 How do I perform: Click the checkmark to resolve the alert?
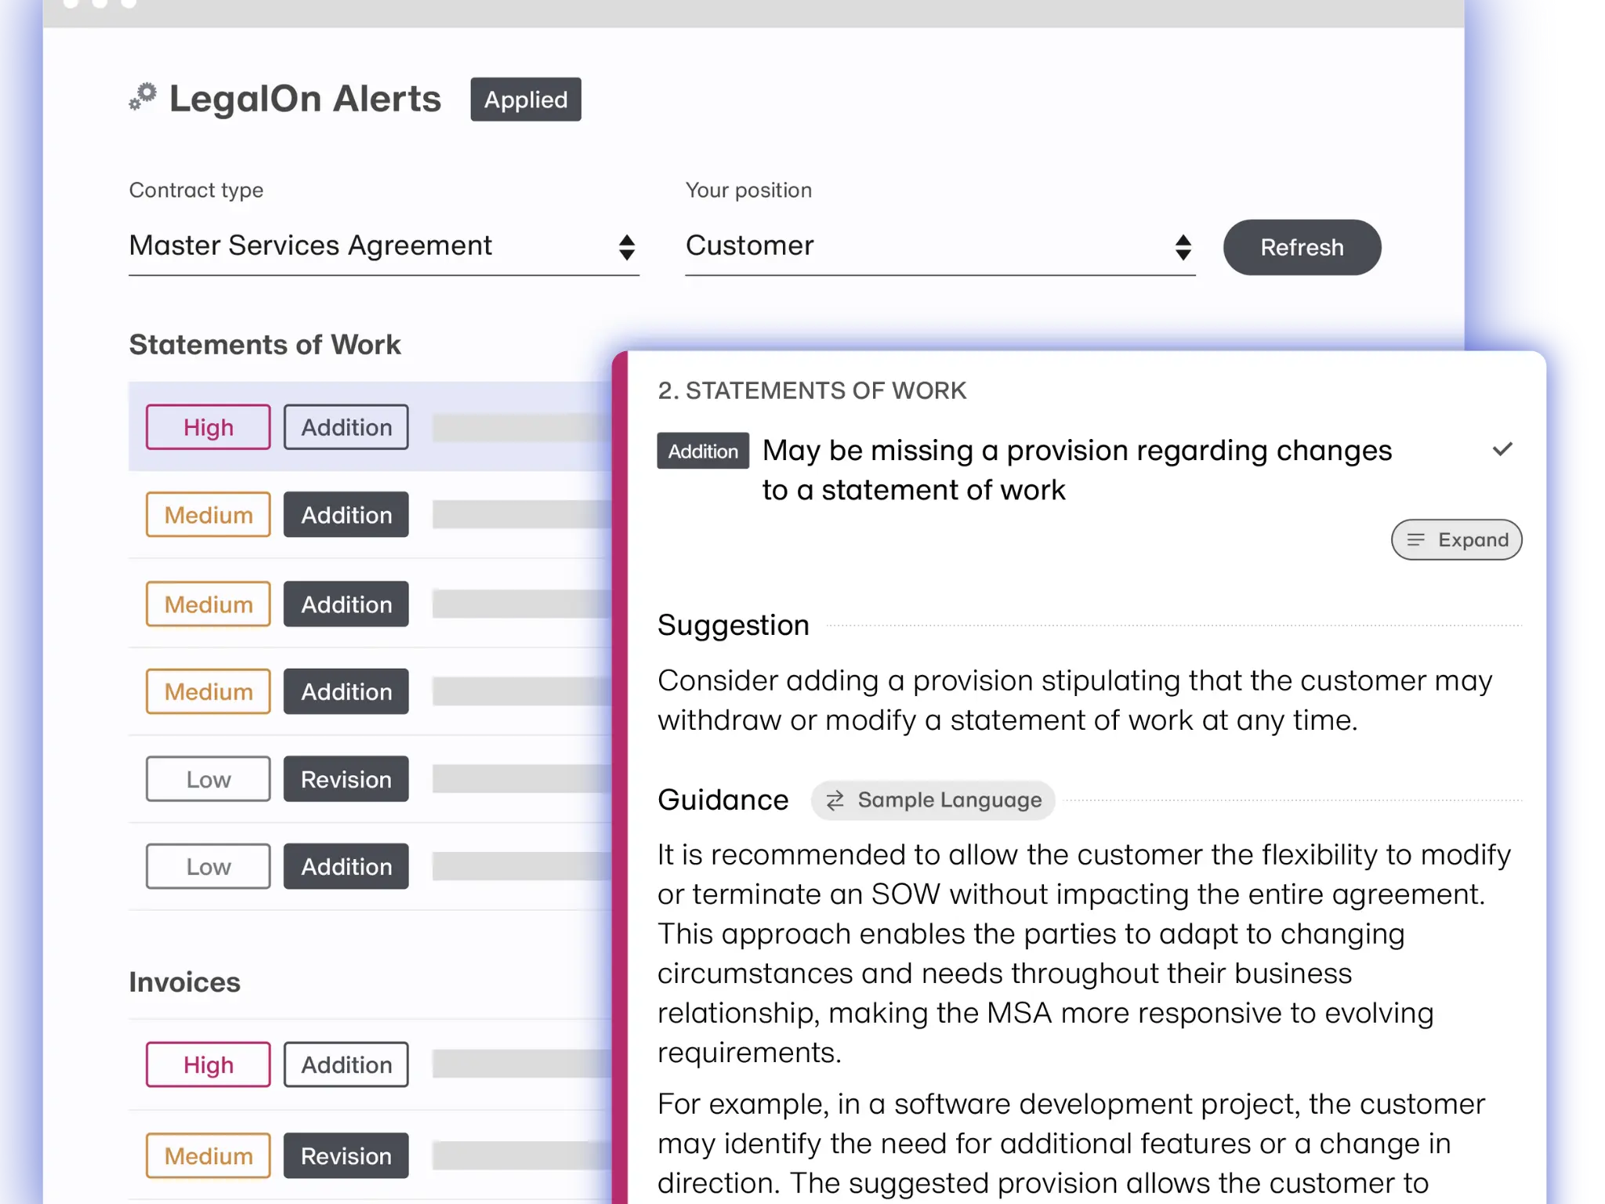(1502, 449)
